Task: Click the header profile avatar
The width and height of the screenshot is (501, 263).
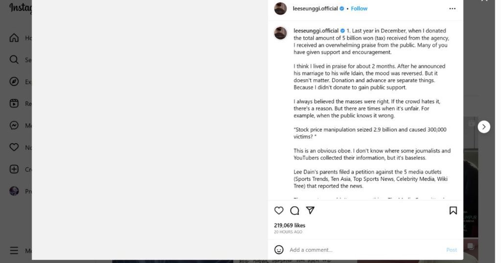Action: click(280, 9)
